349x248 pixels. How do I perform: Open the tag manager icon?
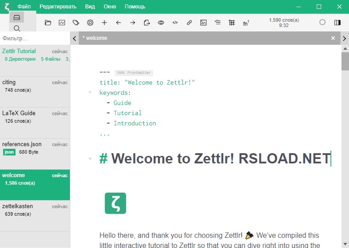coord(76,23)
